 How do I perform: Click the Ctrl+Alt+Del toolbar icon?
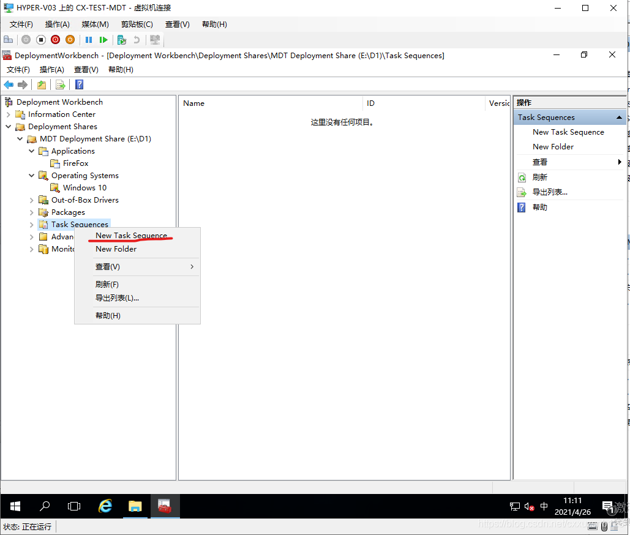9,39
